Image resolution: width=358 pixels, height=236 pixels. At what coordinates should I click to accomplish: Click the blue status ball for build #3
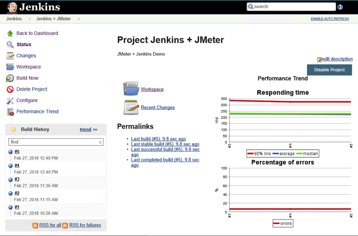coord(11,180)
